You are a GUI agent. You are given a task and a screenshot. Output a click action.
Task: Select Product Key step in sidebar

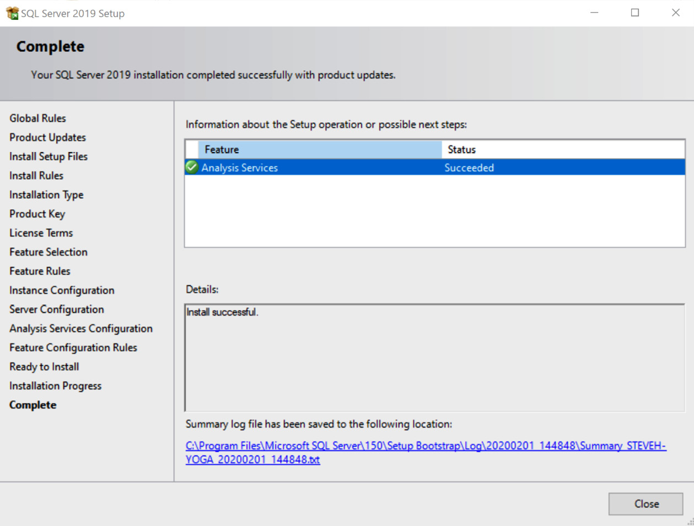point(37,214)
